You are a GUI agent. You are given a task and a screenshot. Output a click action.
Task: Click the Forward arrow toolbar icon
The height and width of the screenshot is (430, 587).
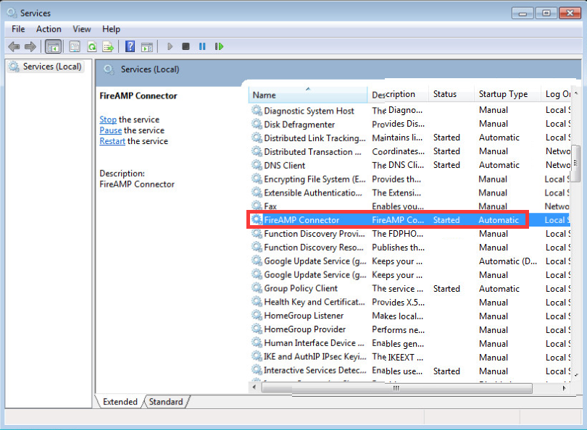coord(30,47)
